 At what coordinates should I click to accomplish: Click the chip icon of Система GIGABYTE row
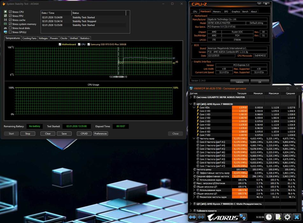194,97
